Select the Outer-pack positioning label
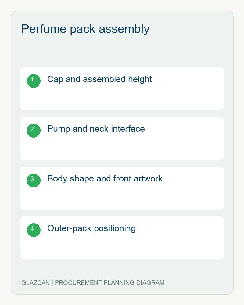Screen dimensions: 244x305 (91, 228)
